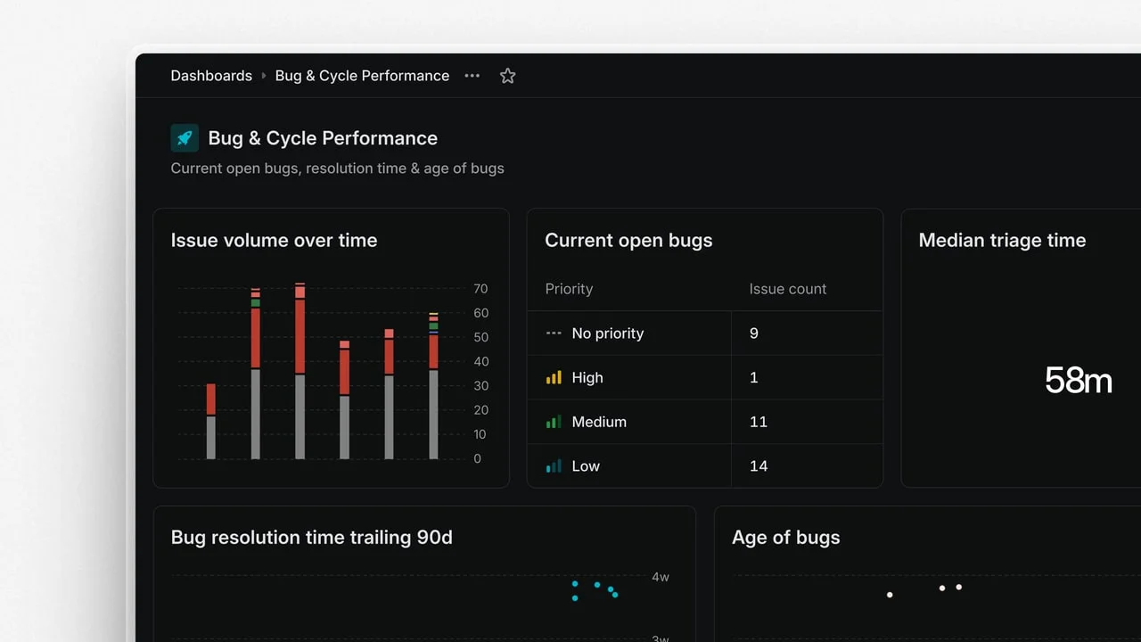The height and width of the screenshot is (642, 1141).
Task: Star this dashboard as favorite
Action: point(508,76)
